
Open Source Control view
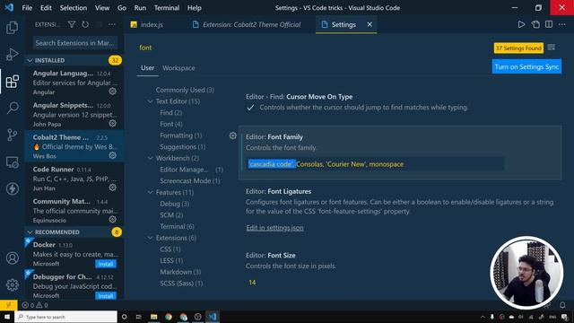(12, 135)
